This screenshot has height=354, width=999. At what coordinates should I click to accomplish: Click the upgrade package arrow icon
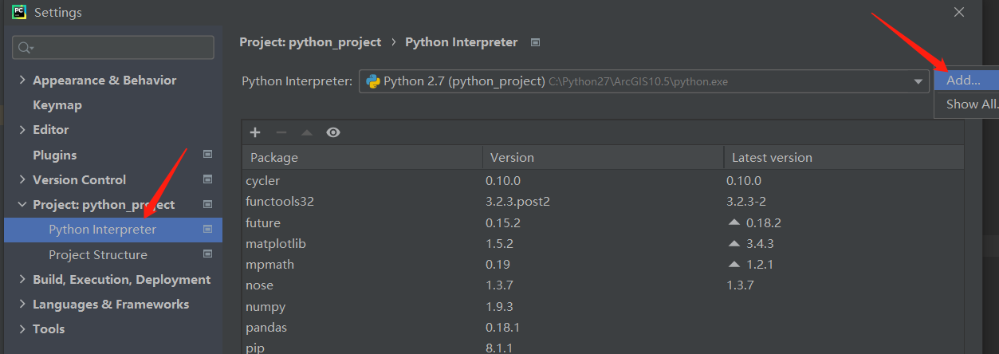307,132
